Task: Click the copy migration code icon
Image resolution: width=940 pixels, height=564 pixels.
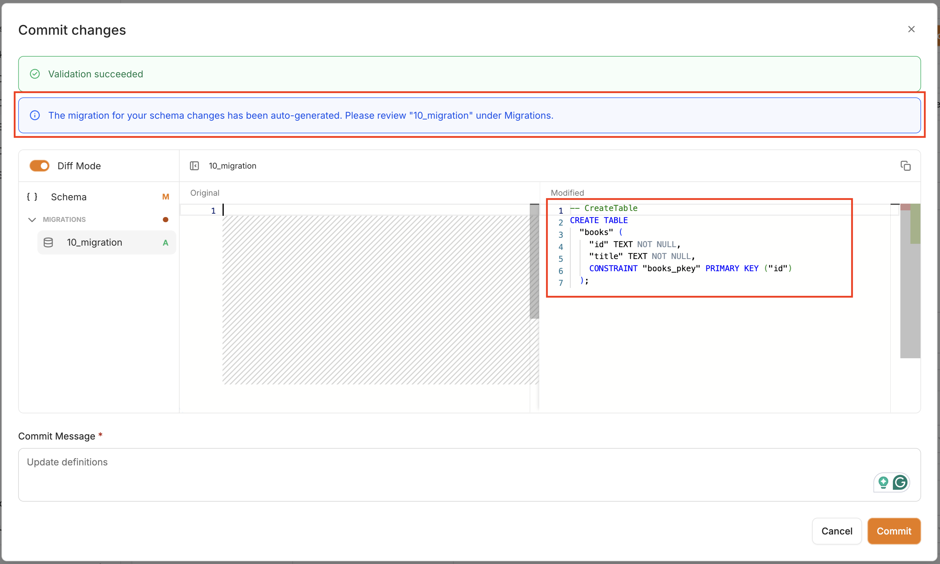Action: coord(905,166)
